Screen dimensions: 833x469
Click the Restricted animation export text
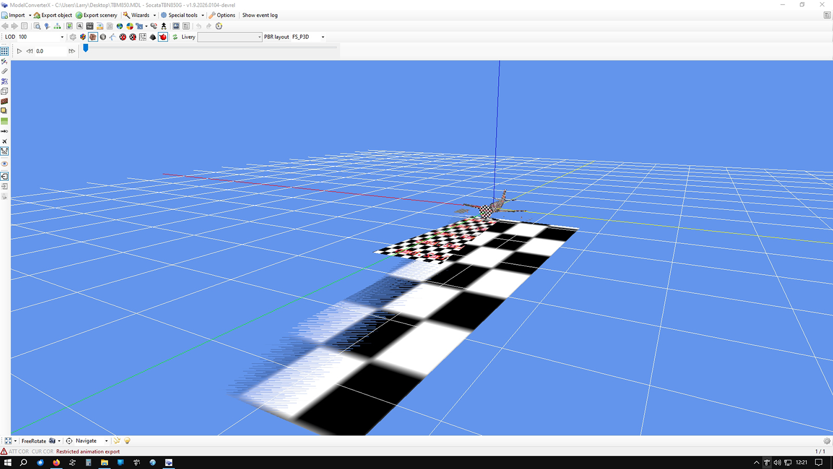(88, 452)
